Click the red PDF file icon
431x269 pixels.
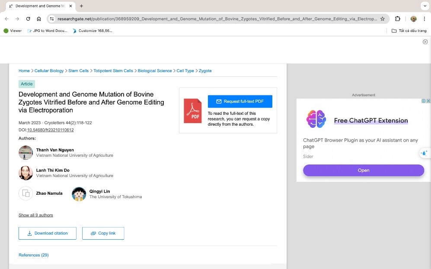point(193,111)
